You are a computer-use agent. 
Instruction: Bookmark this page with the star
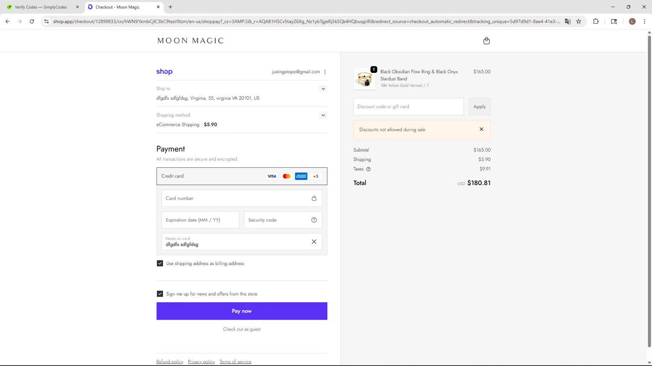click(579, 21)
